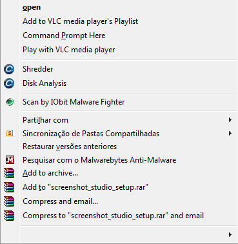This screenshot has height=244, width=238.
Task: Click the WinRAR icon beside Add to archive
Action: [9, 173]
